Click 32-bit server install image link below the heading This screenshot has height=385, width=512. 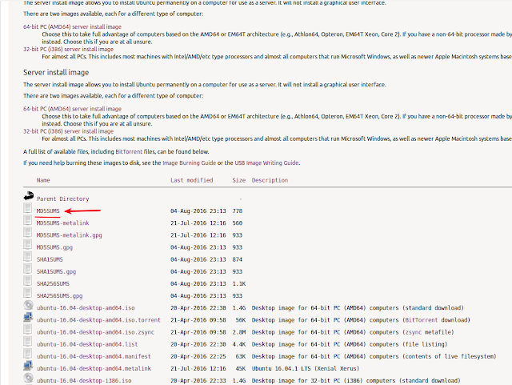pyautogui.click(x=68, y=131)
